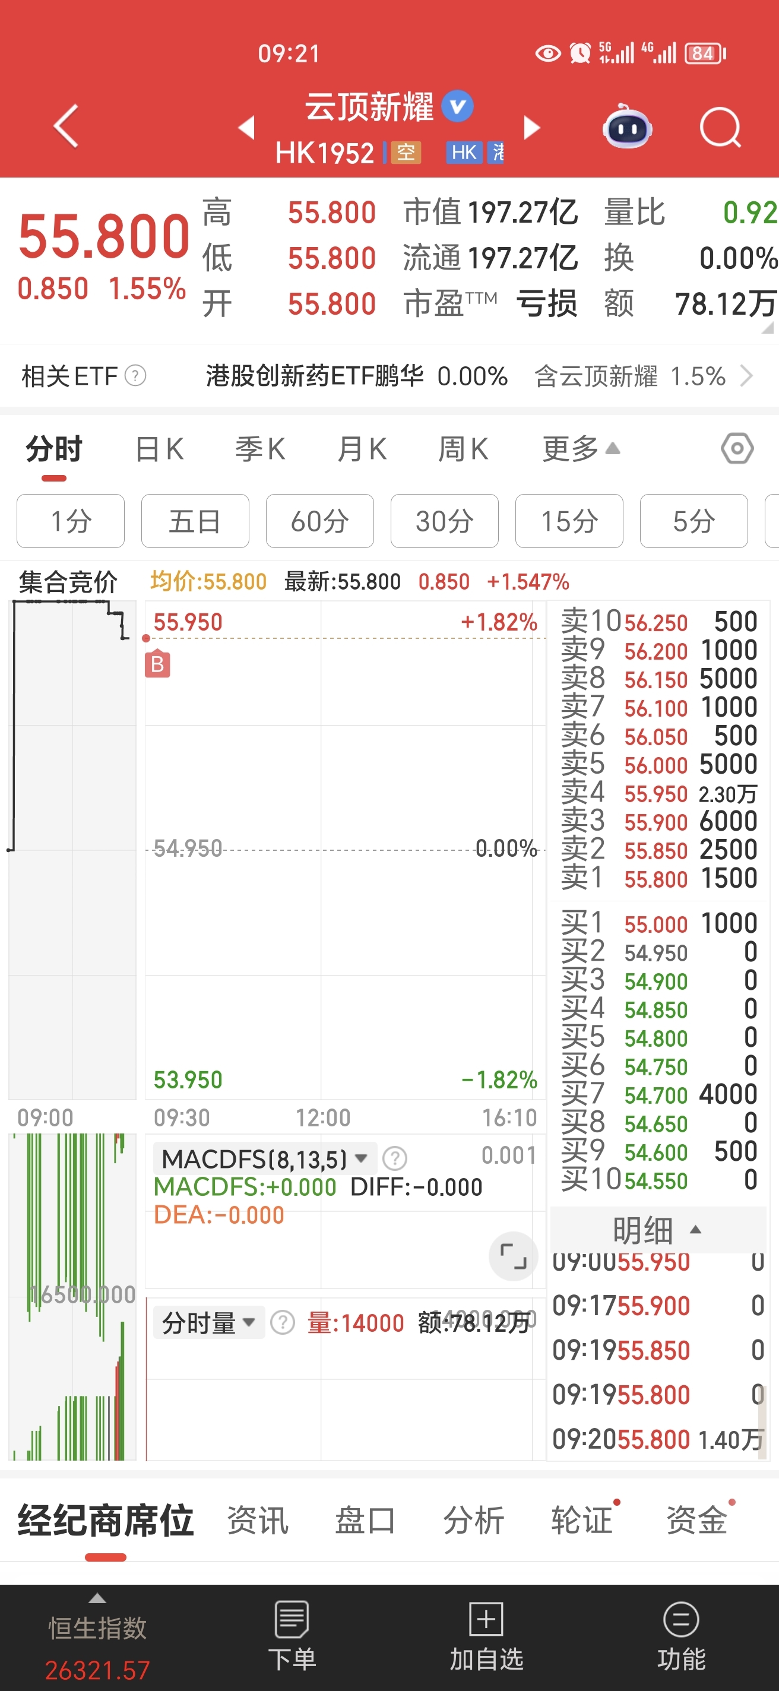Open 资金 capital flow tab
The width and height of the screenshot is (779, 1691).
697,1521
